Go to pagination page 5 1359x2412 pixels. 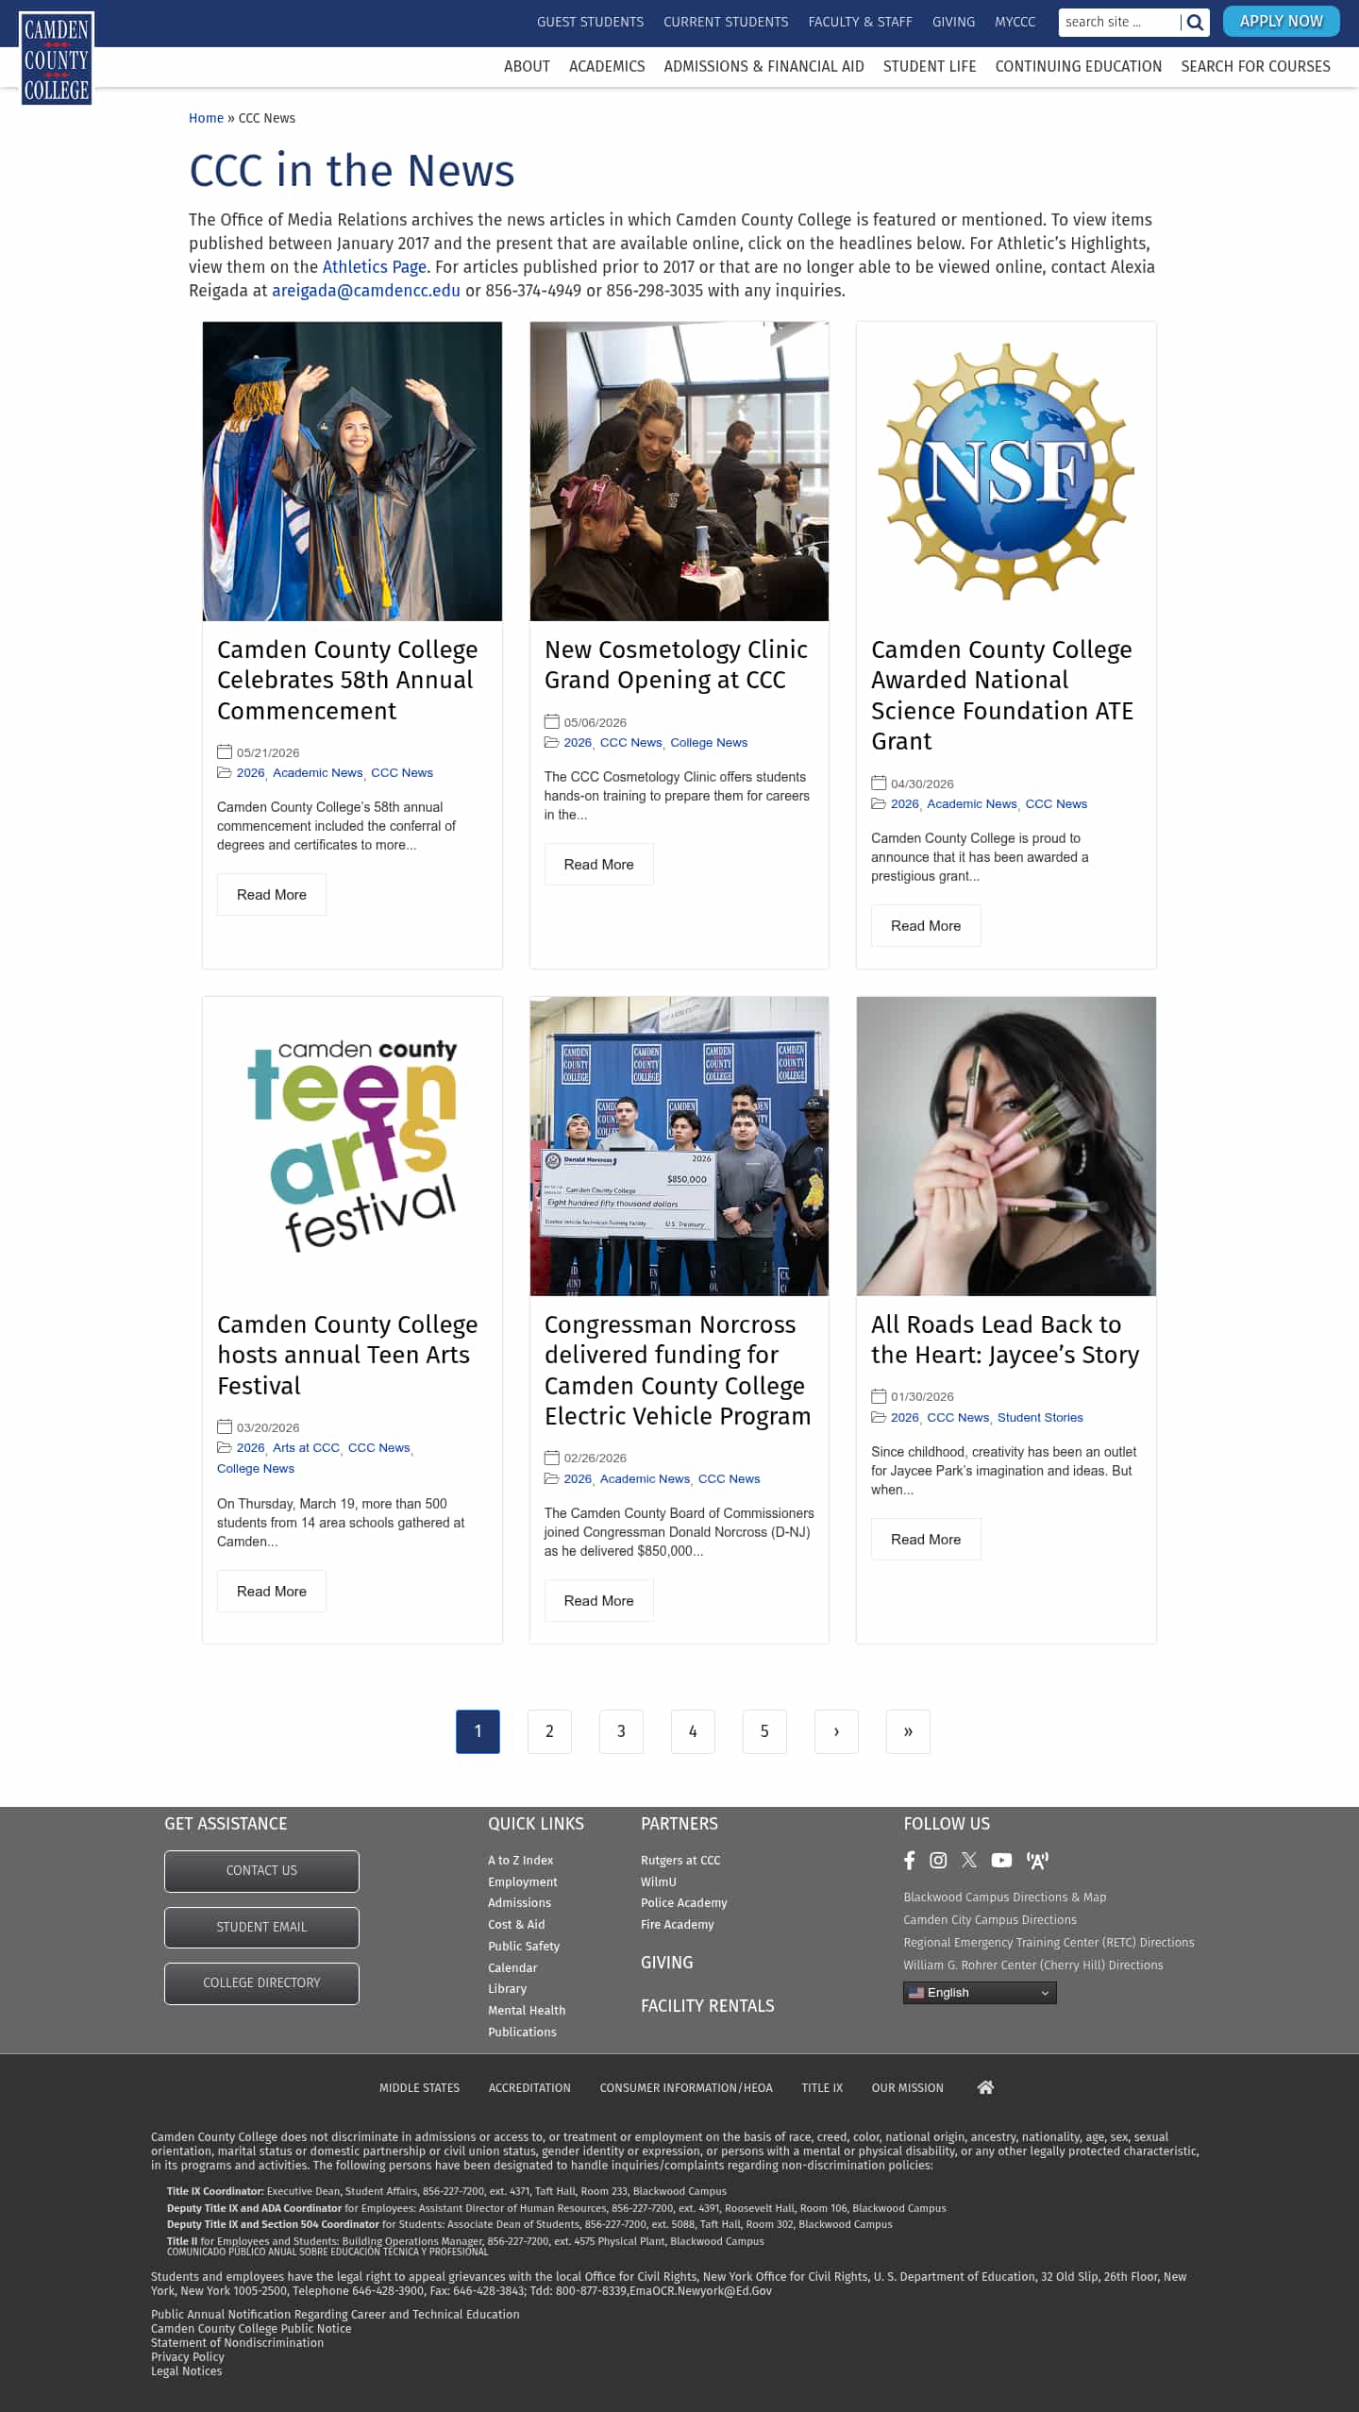(x=764, y=1731)
